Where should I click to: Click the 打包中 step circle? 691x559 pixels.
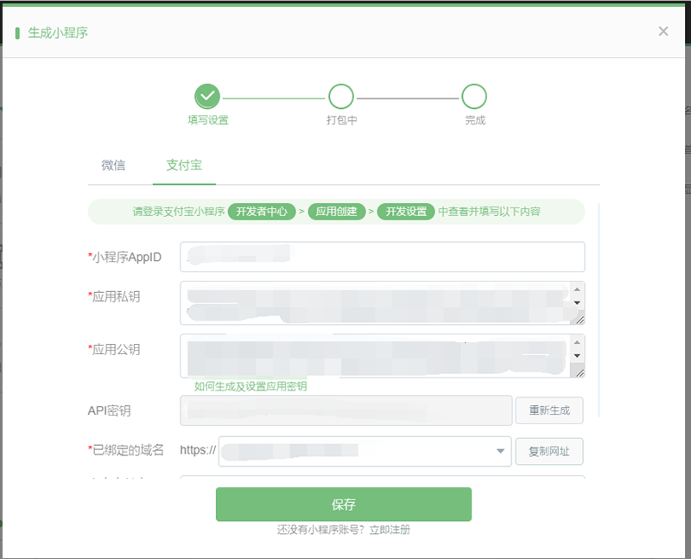(341, 96)
